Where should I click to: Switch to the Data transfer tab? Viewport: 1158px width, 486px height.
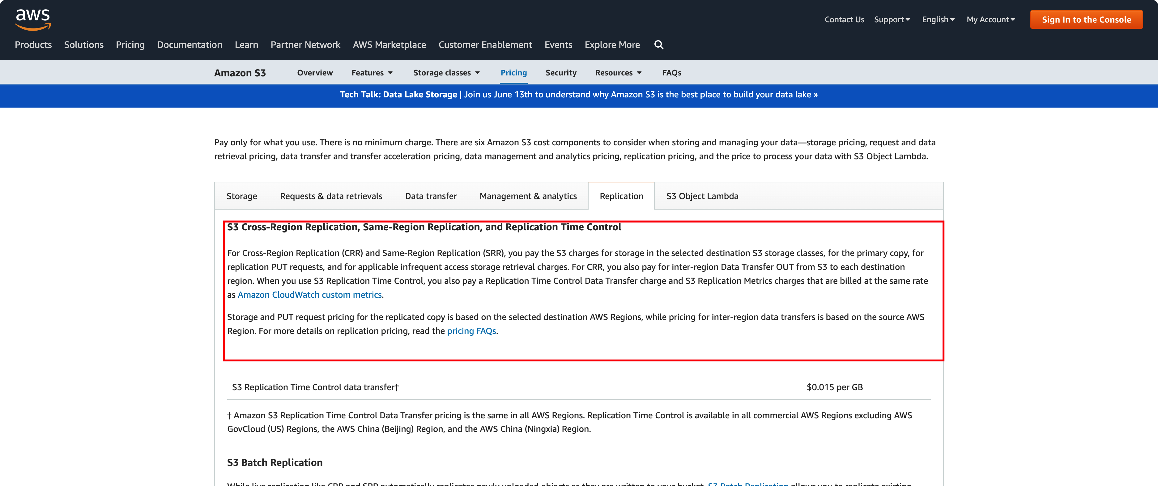[x=431, y=196]
